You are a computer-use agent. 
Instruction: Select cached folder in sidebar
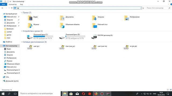[8, 32]
